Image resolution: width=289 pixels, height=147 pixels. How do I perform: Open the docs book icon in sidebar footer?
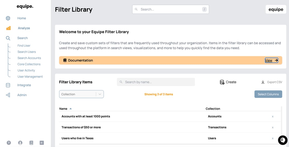[31, 143]
